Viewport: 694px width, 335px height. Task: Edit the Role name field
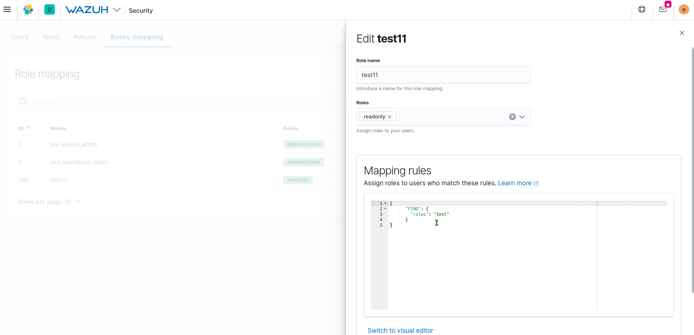coord(443,75)
